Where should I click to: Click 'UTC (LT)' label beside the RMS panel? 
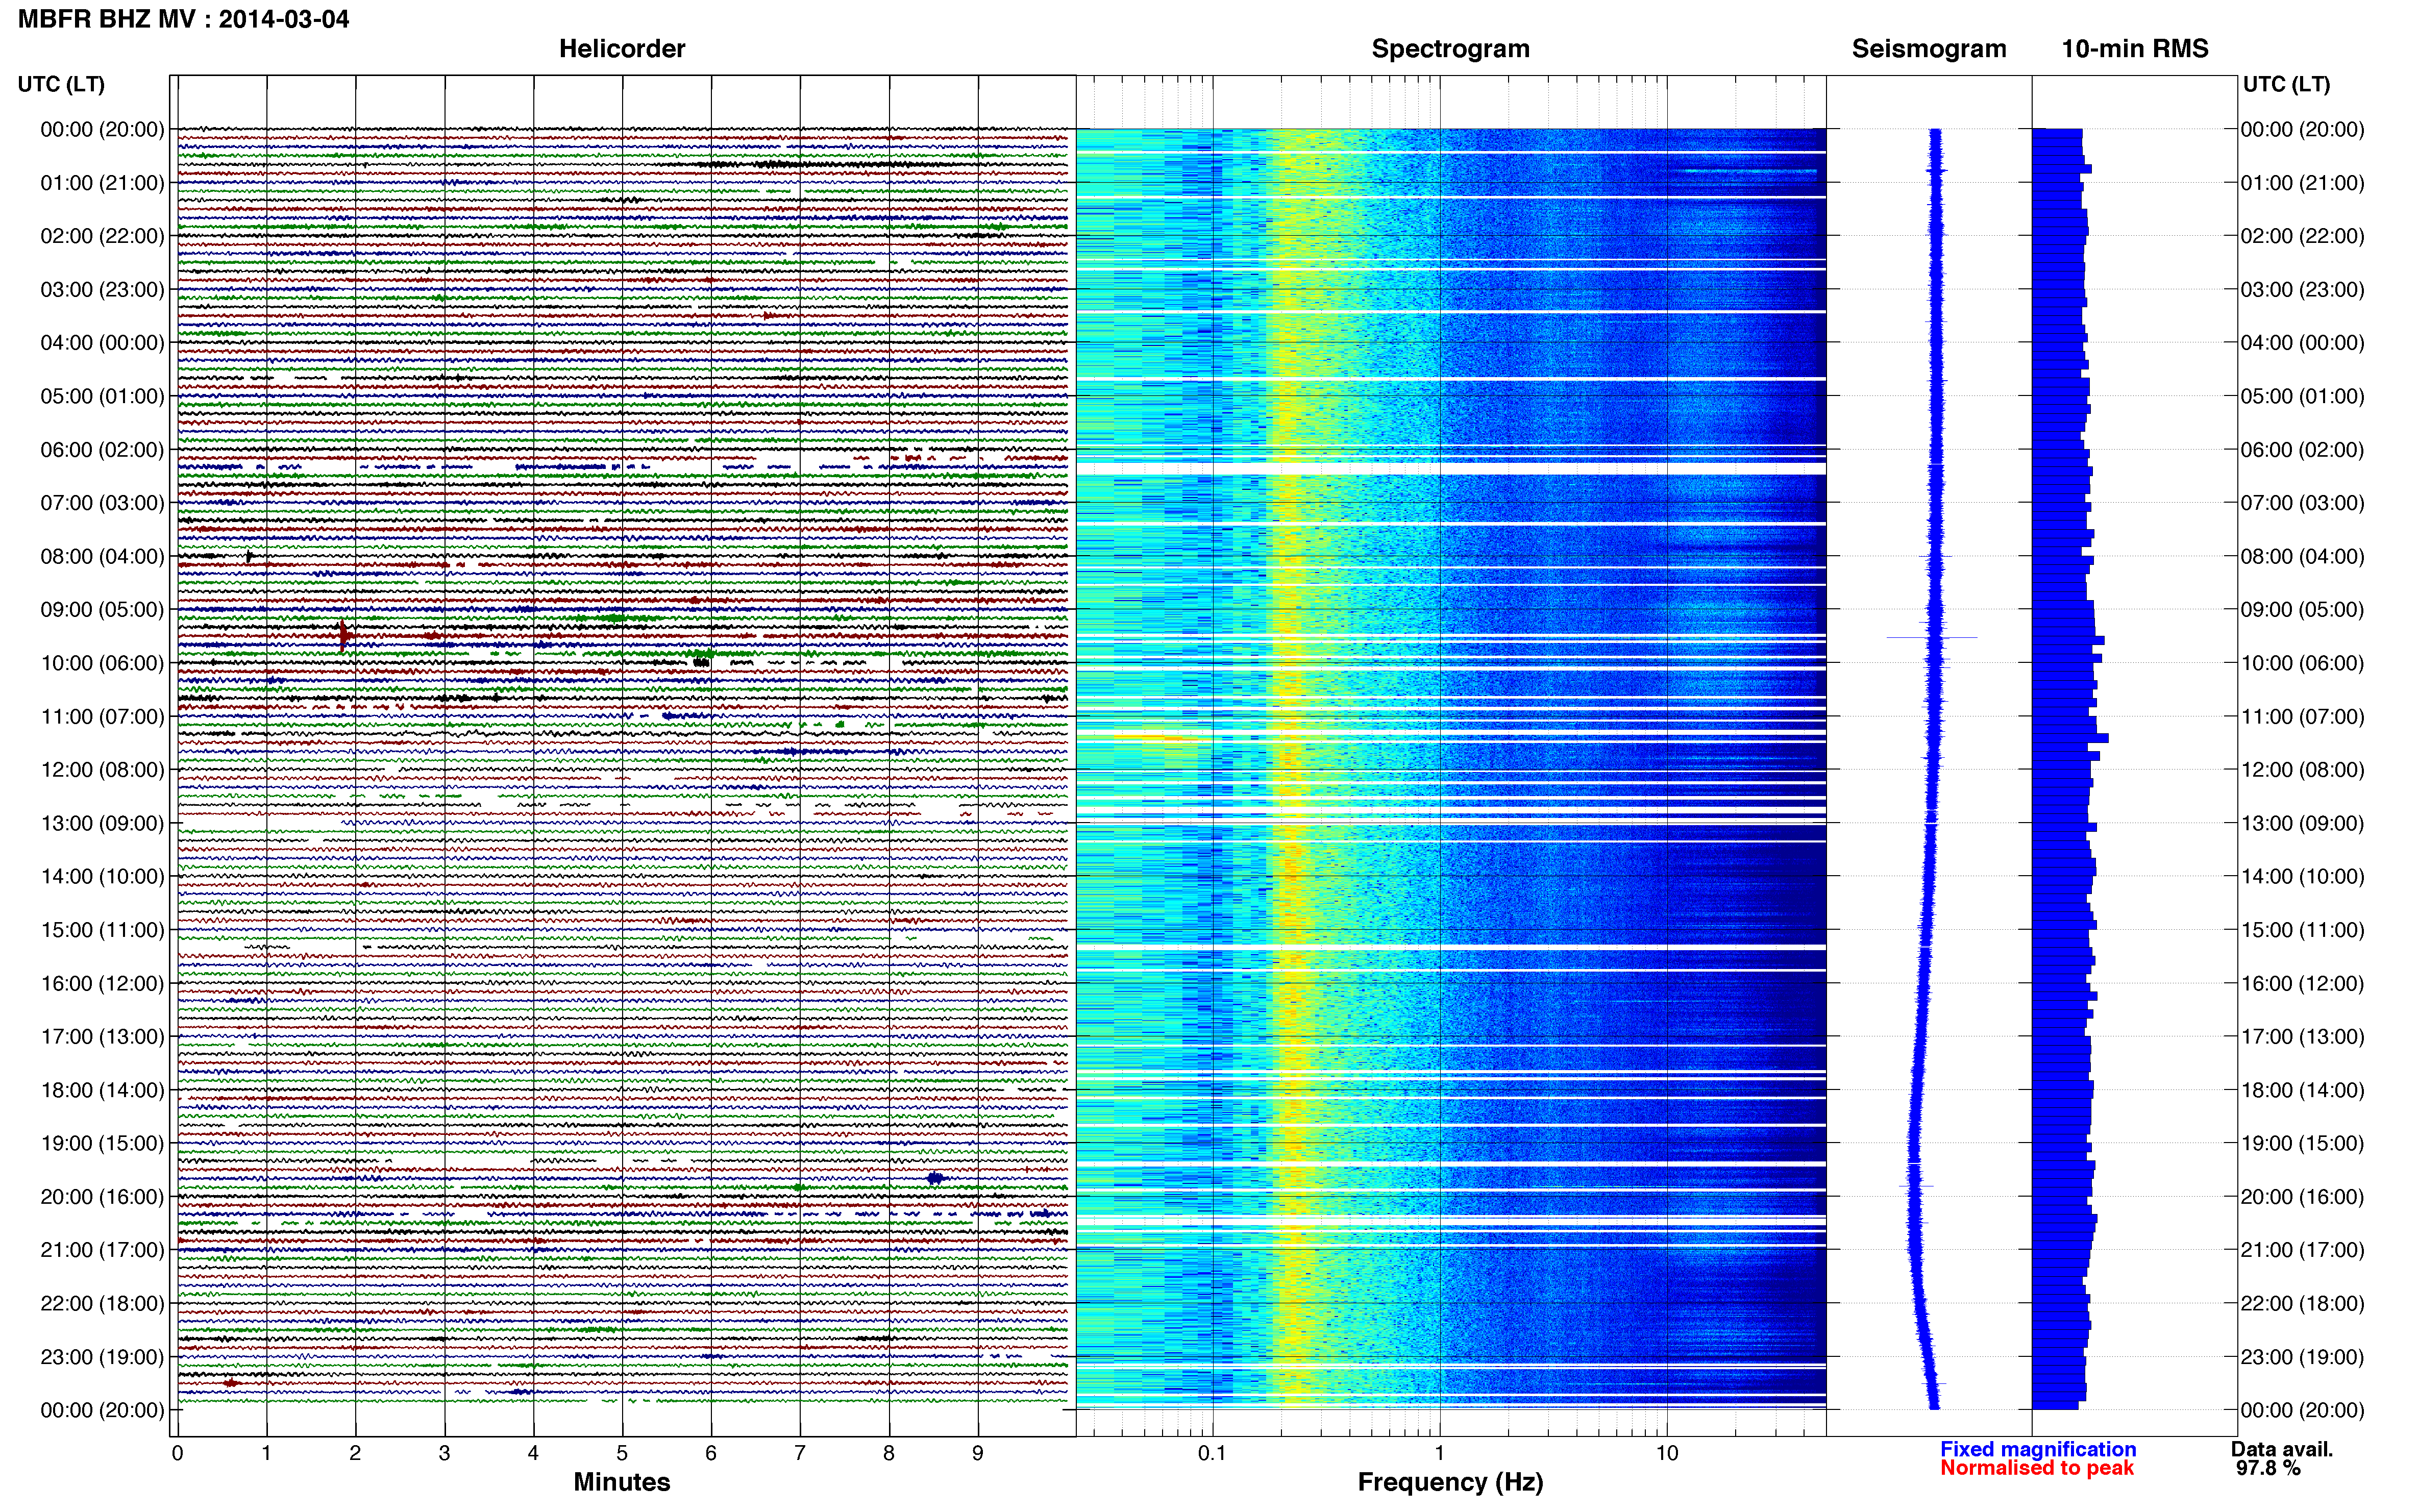tap(2286, 84)
